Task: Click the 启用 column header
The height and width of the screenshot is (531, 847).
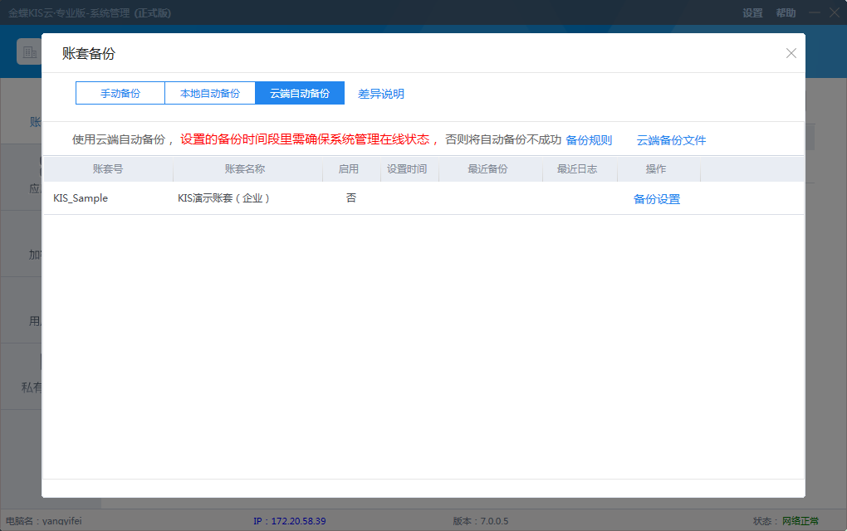Action: coord(349,169)
